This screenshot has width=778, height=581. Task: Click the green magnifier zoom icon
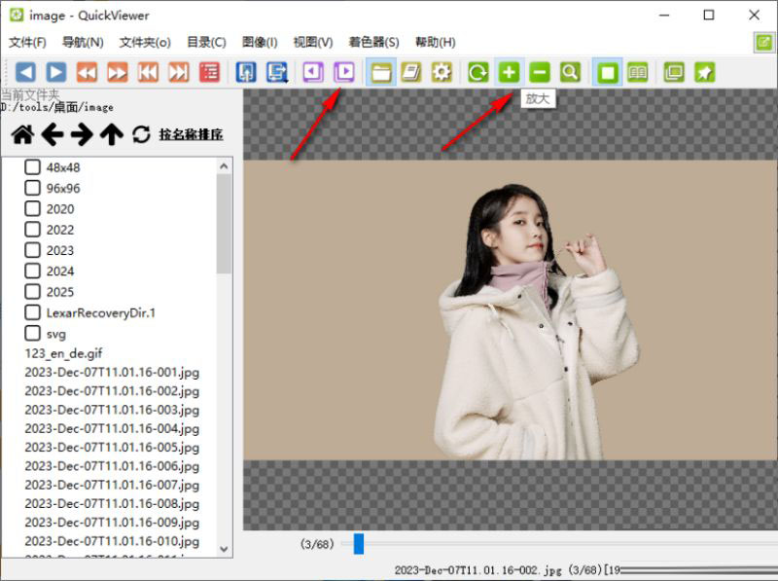point(570,72)
